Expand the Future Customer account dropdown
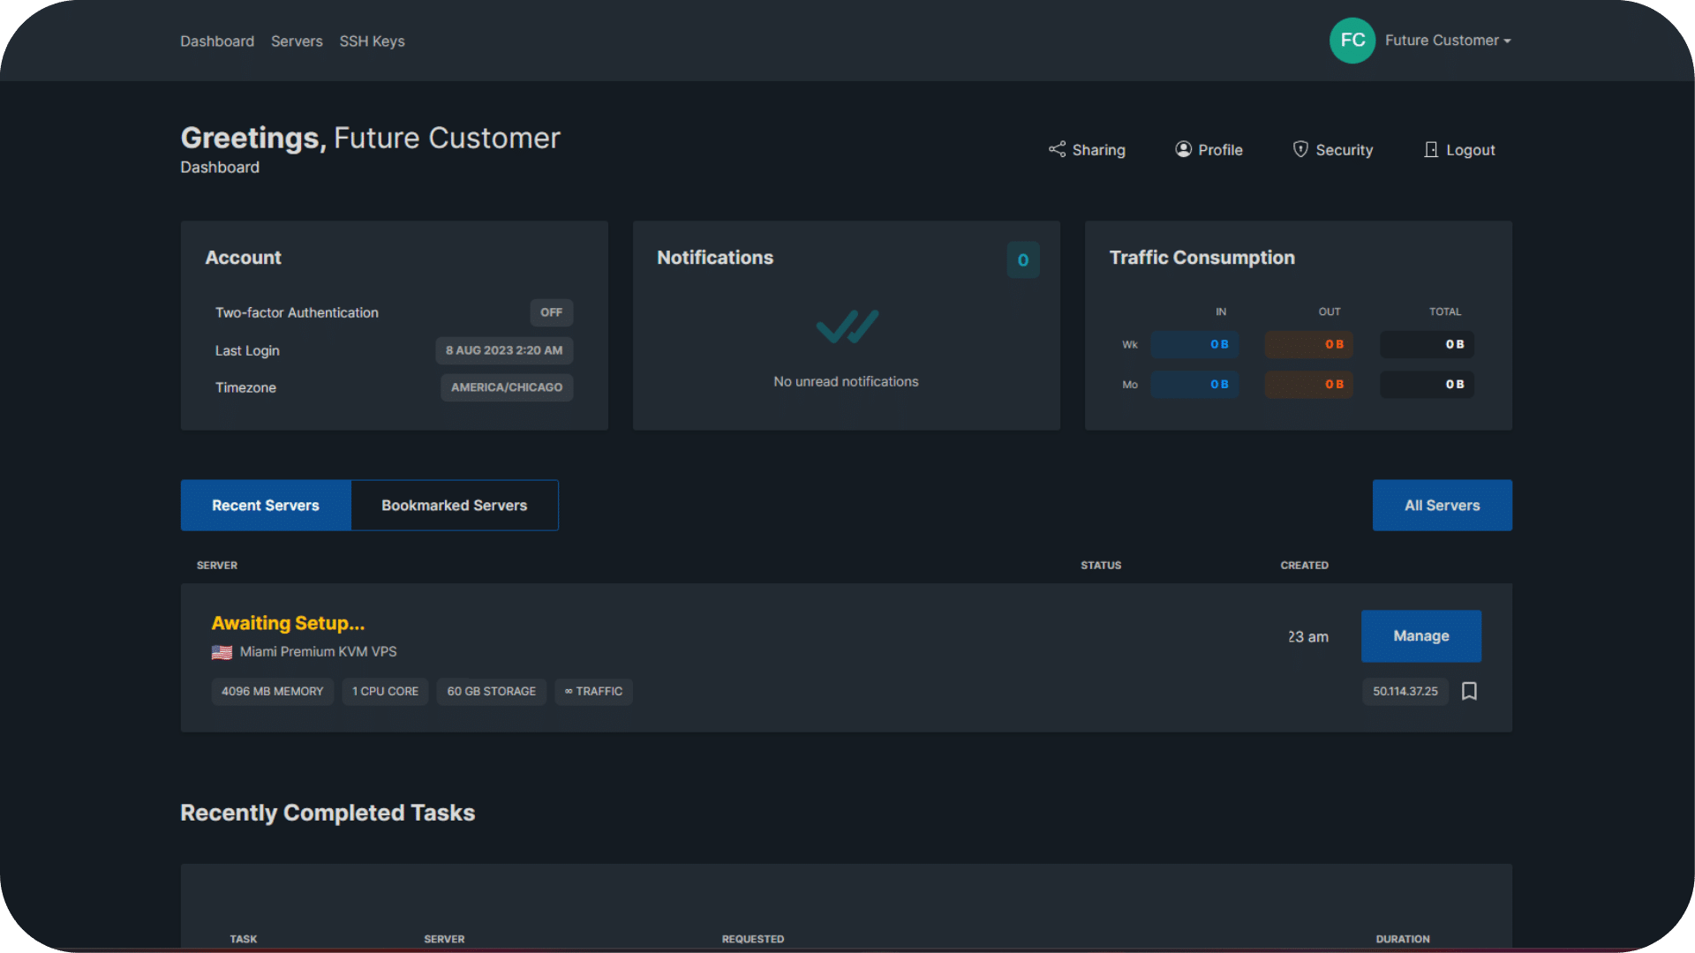Image resolution: width=1695 pixels, height=953 pixels. click(1507, 41)
